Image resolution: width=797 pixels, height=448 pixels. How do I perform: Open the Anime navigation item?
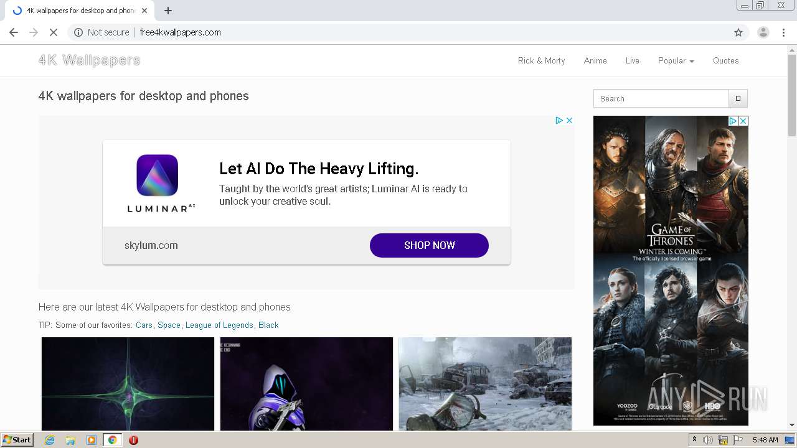tap(595, 60)
